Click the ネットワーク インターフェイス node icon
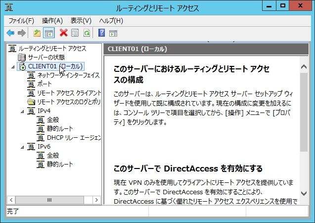315x223 pixels. coord(31,75)
